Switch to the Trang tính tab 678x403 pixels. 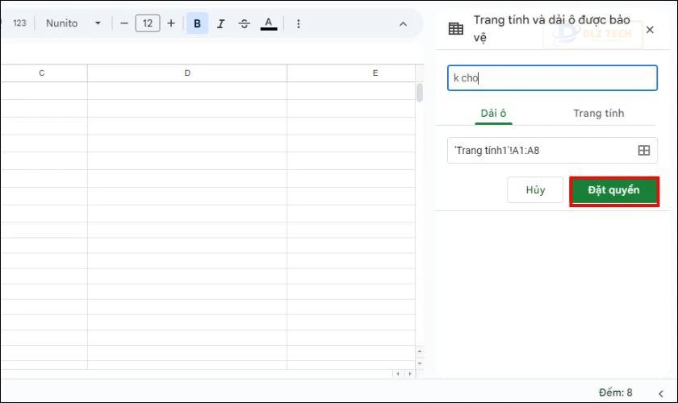click(598, 114)
